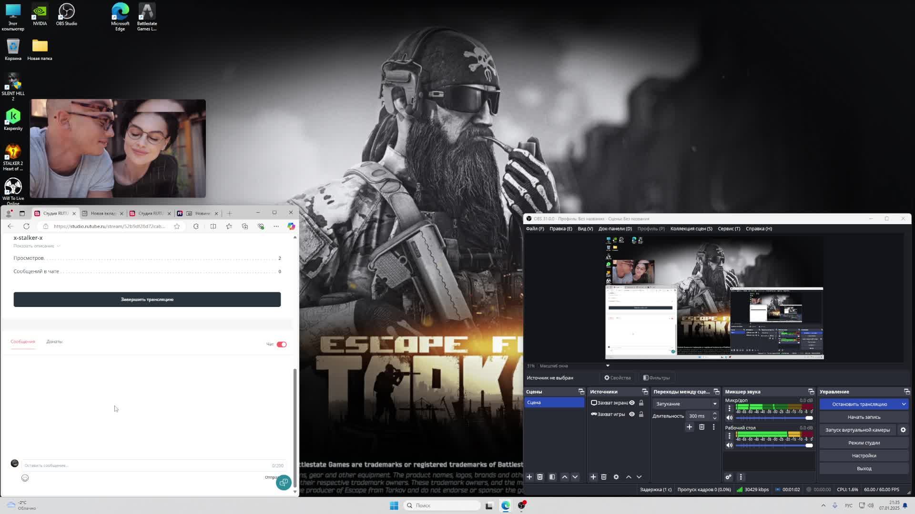Click Режим студии button
The image size is (915, 514).
pos(864,443)
